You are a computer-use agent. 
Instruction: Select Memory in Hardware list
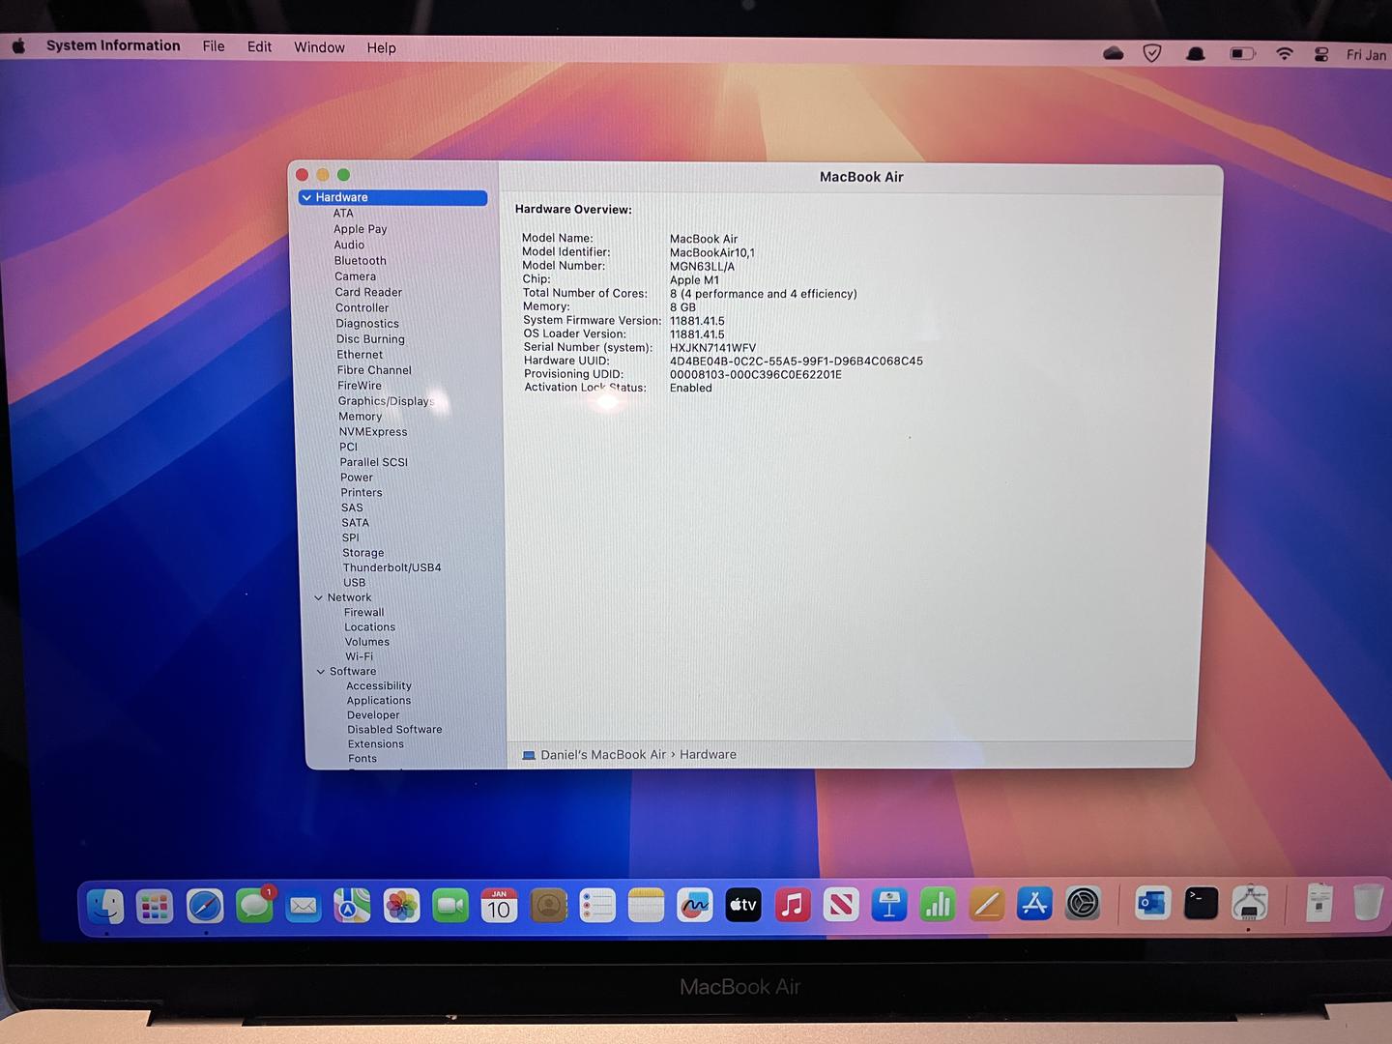[360, 417]
